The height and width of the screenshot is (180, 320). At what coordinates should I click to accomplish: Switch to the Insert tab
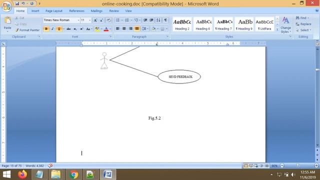point(35,11)
